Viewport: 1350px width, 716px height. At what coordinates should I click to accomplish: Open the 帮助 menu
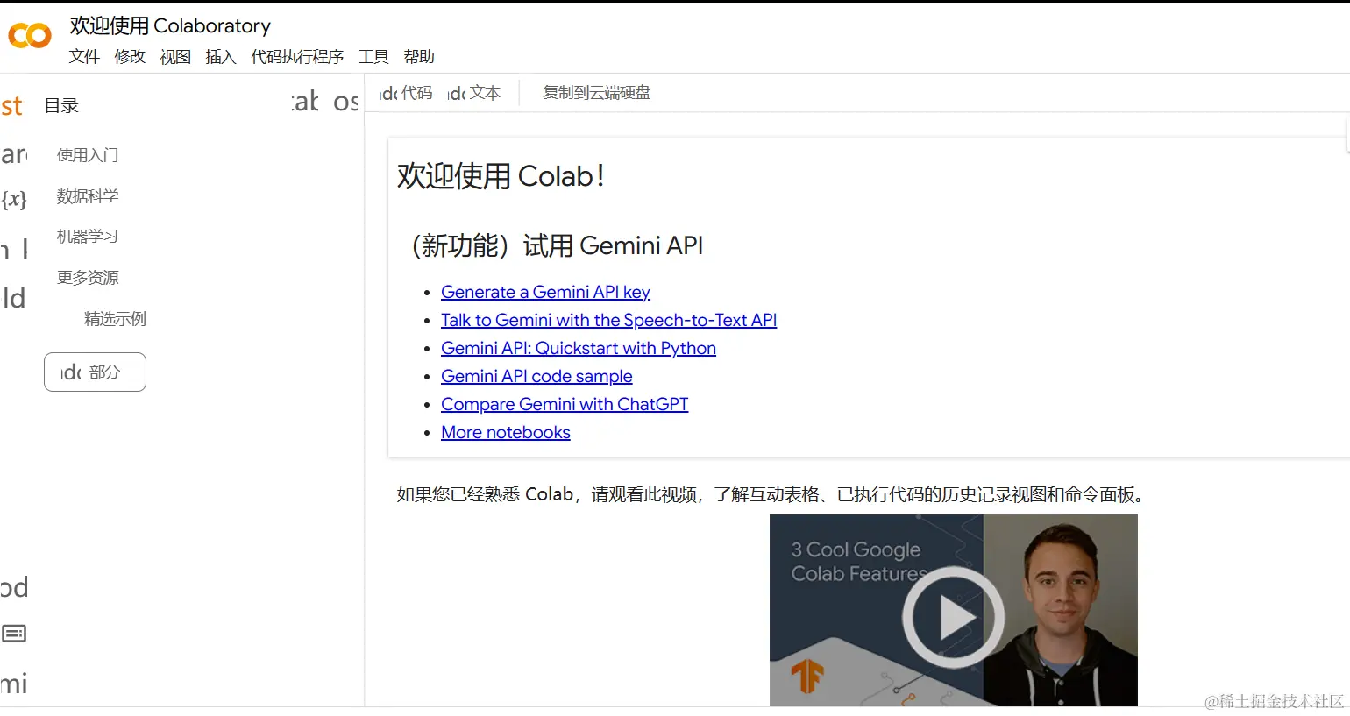(x=419, y=57)
